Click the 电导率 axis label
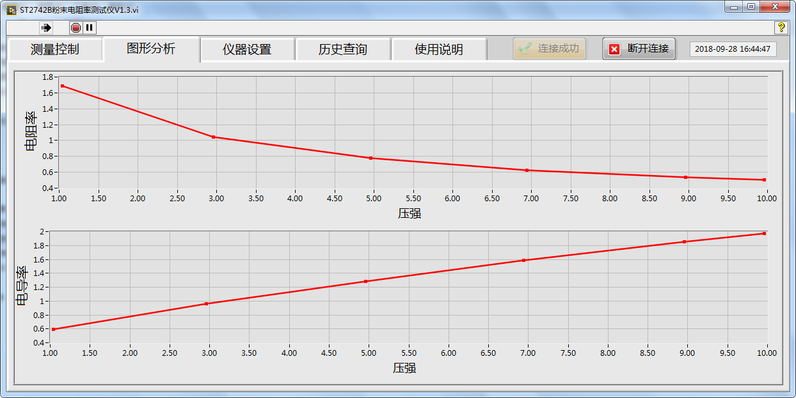The image size is (796, 398). [22, 286]
